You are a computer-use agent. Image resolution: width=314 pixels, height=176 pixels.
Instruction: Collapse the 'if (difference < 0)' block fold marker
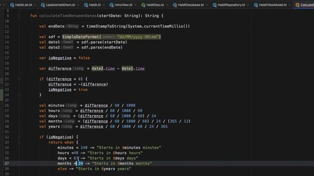click(x=19, y=79)
